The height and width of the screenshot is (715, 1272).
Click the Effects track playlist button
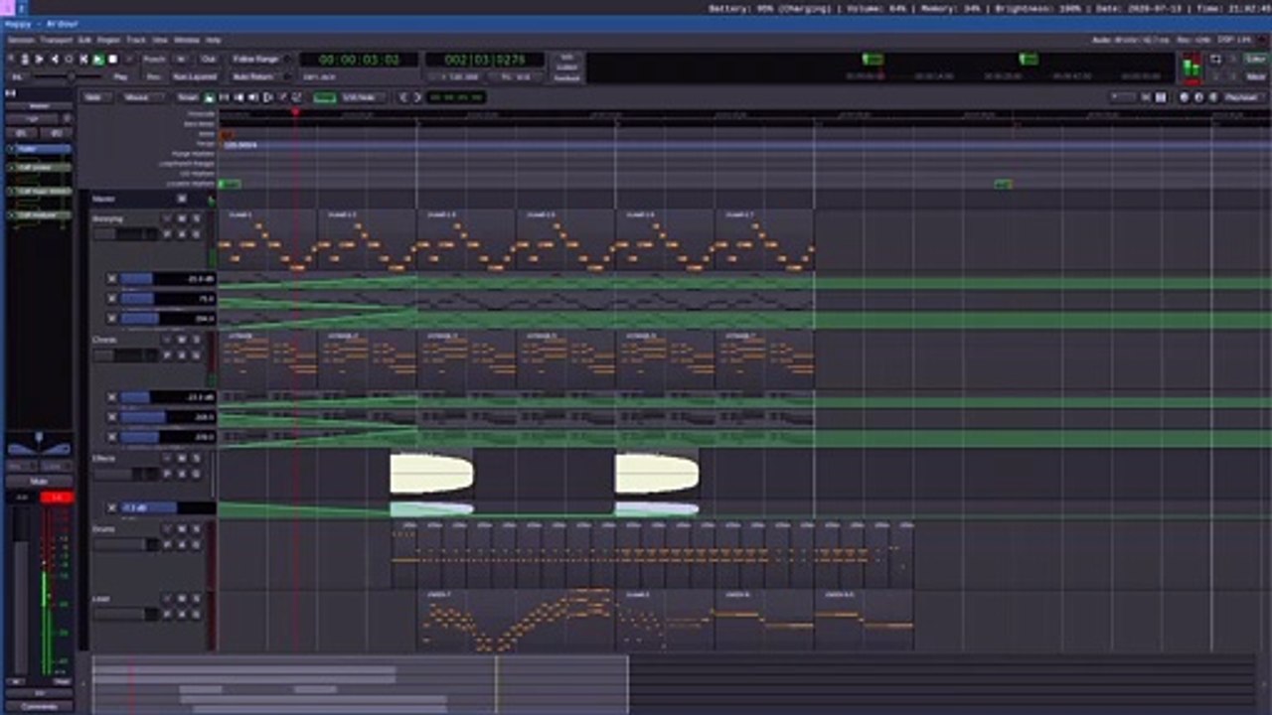pyautogui.click(x=167, y=475)
